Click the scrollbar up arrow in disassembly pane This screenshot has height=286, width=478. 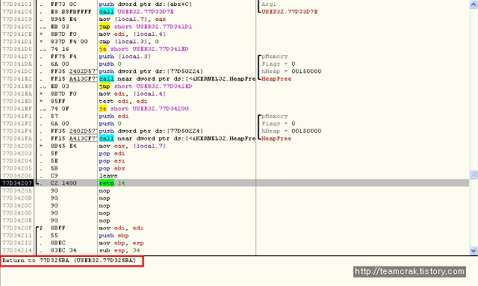click(474, 4)
